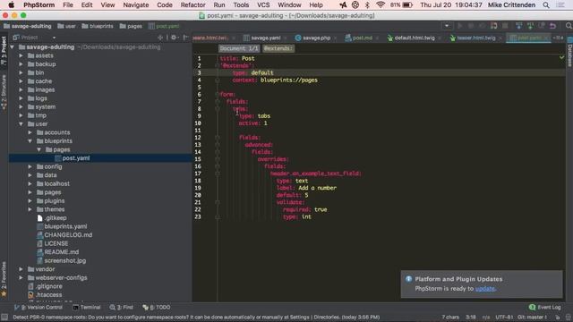Open Project panel gear settings
The height and width of the screenshot is (322, 573).
[x=174, y=38]
